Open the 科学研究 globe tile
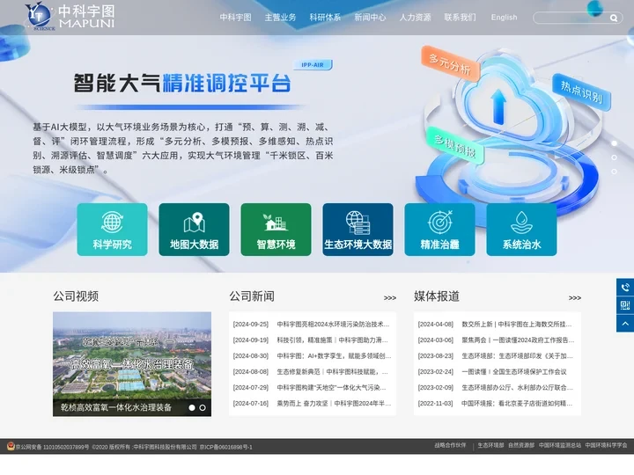The height and width of the screenshot is (475, 634). [112, 230]
